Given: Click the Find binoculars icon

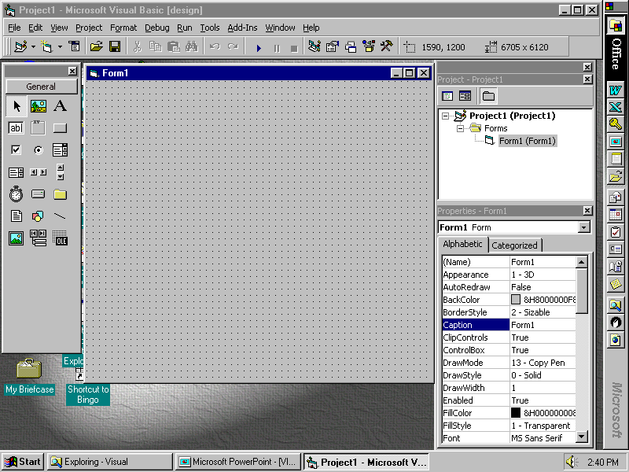Looking at the screenshot, I should point(192,47).
